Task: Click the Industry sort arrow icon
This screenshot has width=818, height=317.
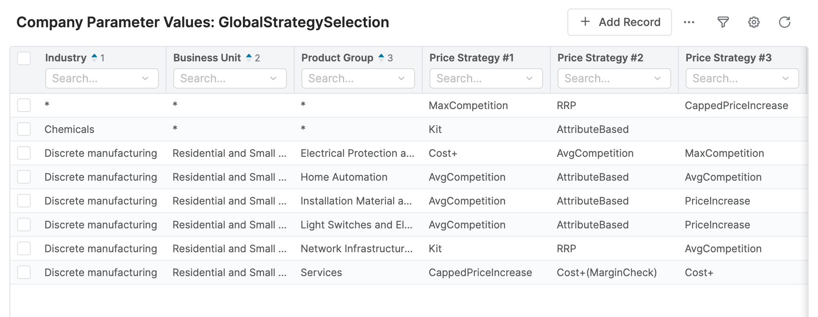Action: (x=95, y=58)
